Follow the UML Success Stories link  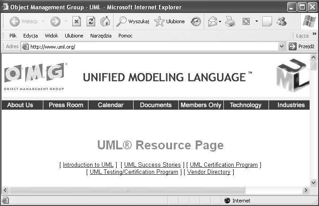coord(152,165)
